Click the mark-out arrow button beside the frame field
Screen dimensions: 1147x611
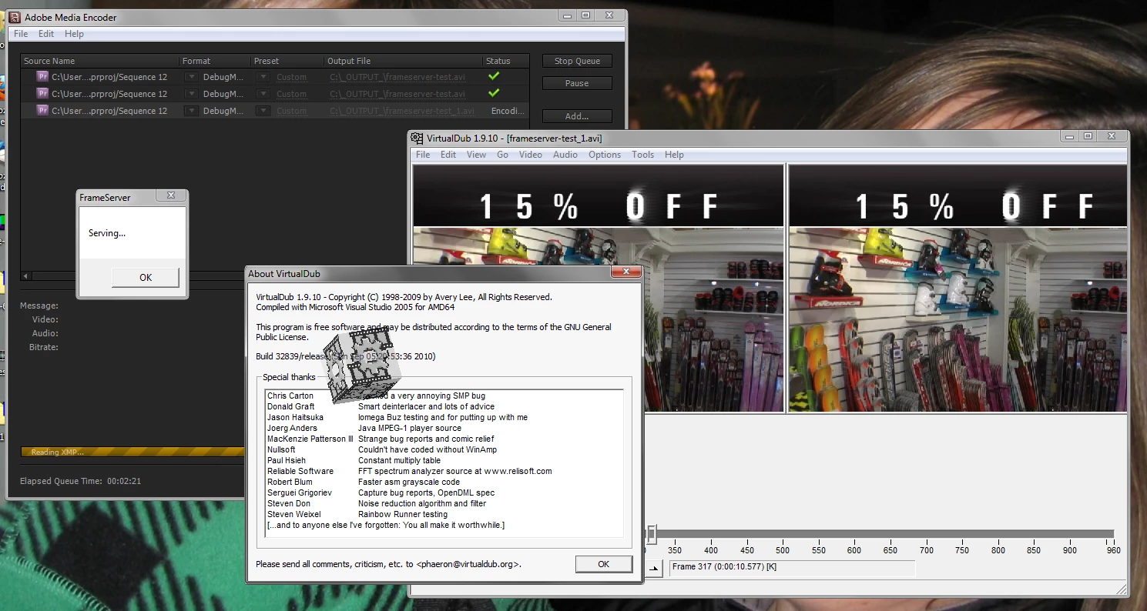coord(653,568)
